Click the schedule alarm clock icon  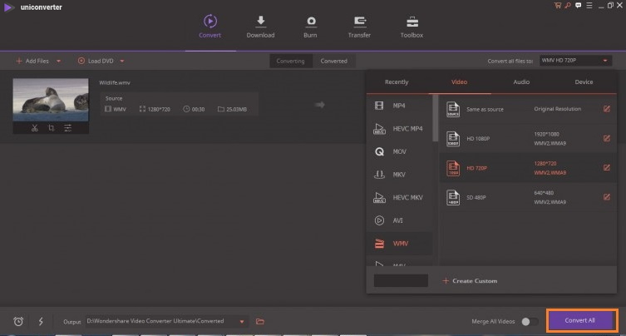[18, 321]
